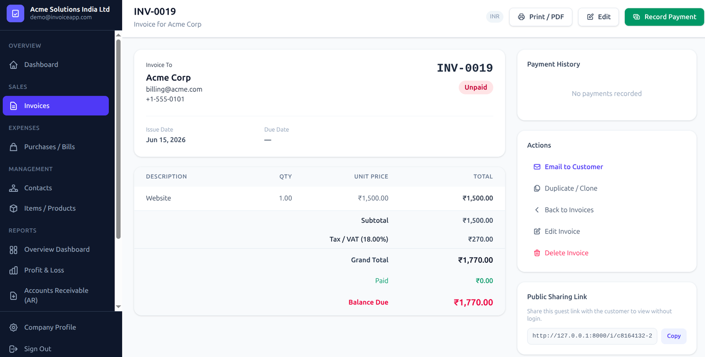This screenshot has height=357, width=705.
Task: Open the Profit & Loss report
Action: pos(56,270)
